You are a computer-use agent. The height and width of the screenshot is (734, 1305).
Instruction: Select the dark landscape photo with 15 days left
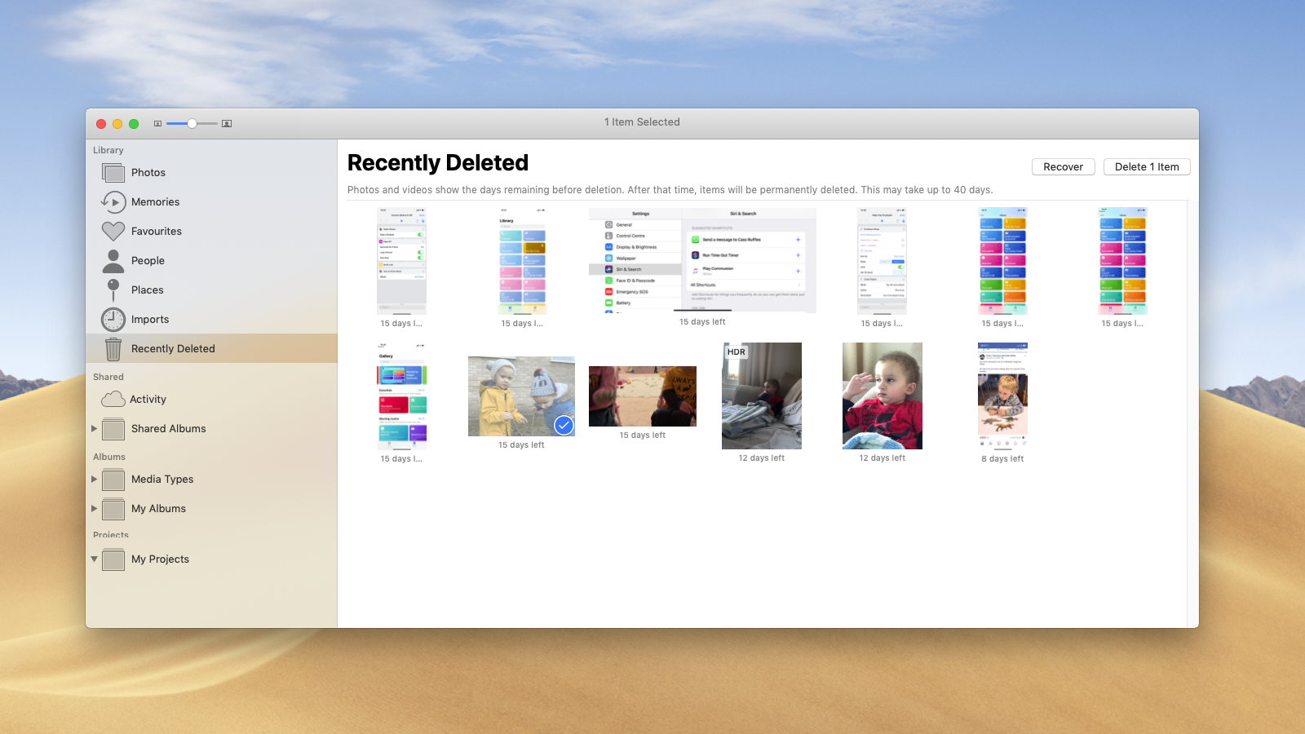(x=643, y=396)
